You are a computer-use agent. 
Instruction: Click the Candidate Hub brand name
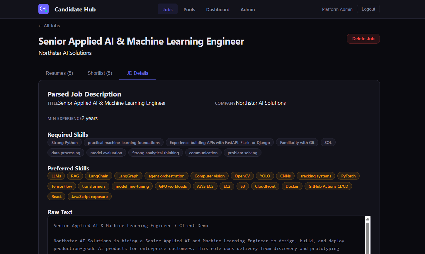[75, 9]
